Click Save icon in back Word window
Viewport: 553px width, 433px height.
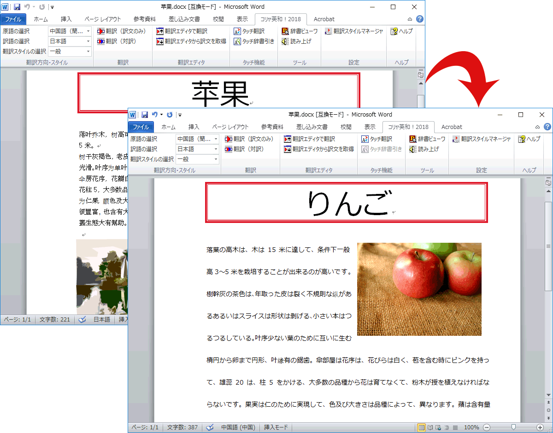coord(17,7)
